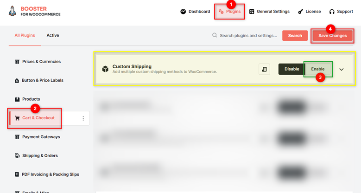Open the Support page
The width and height of the screenshot is (361, 193).
coord(341,12)
